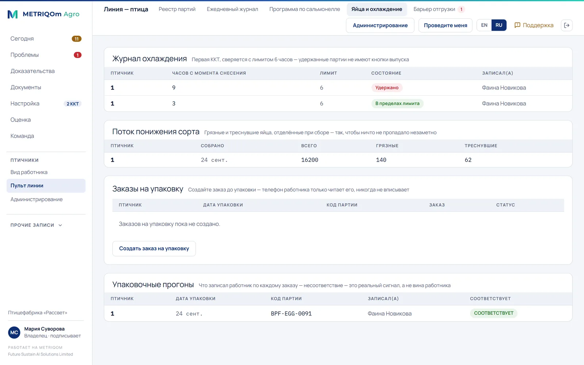This screenshot has height=365, width=584.
Task: Click Проведите меня button
Action: [445, 25]
